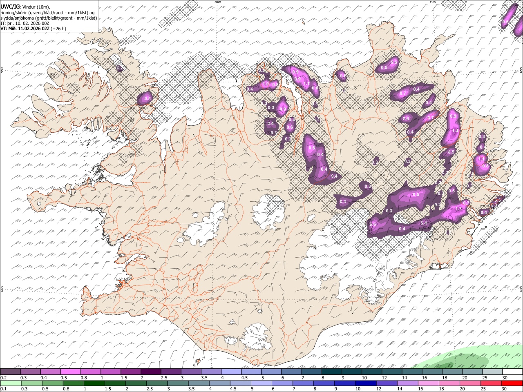
Task: Click the 'IT: þri. 10. 02. 2026 00Z' line
Action: [25, 23]
